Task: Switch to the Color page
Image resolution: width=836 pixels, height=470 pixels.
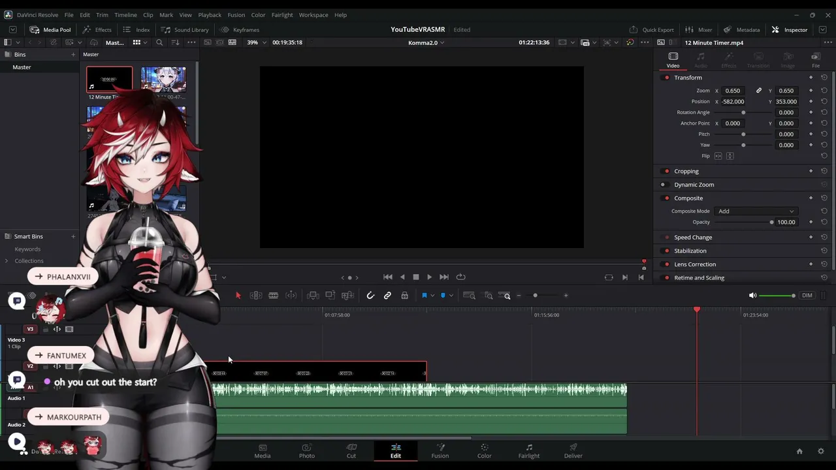Action: coord(484,450)
